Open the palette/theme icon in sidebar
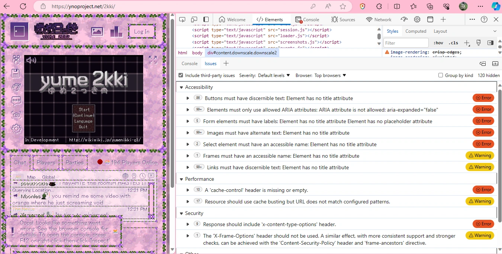Viewport: 502px width, 254px height. coord(16,87)
